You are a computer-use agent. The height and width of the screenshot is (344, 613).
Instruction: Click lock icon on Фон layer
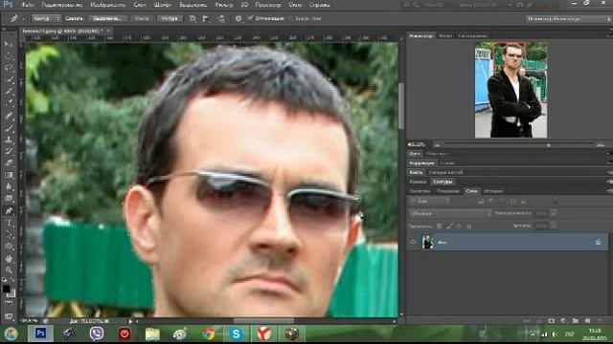(x=598, y=242)
